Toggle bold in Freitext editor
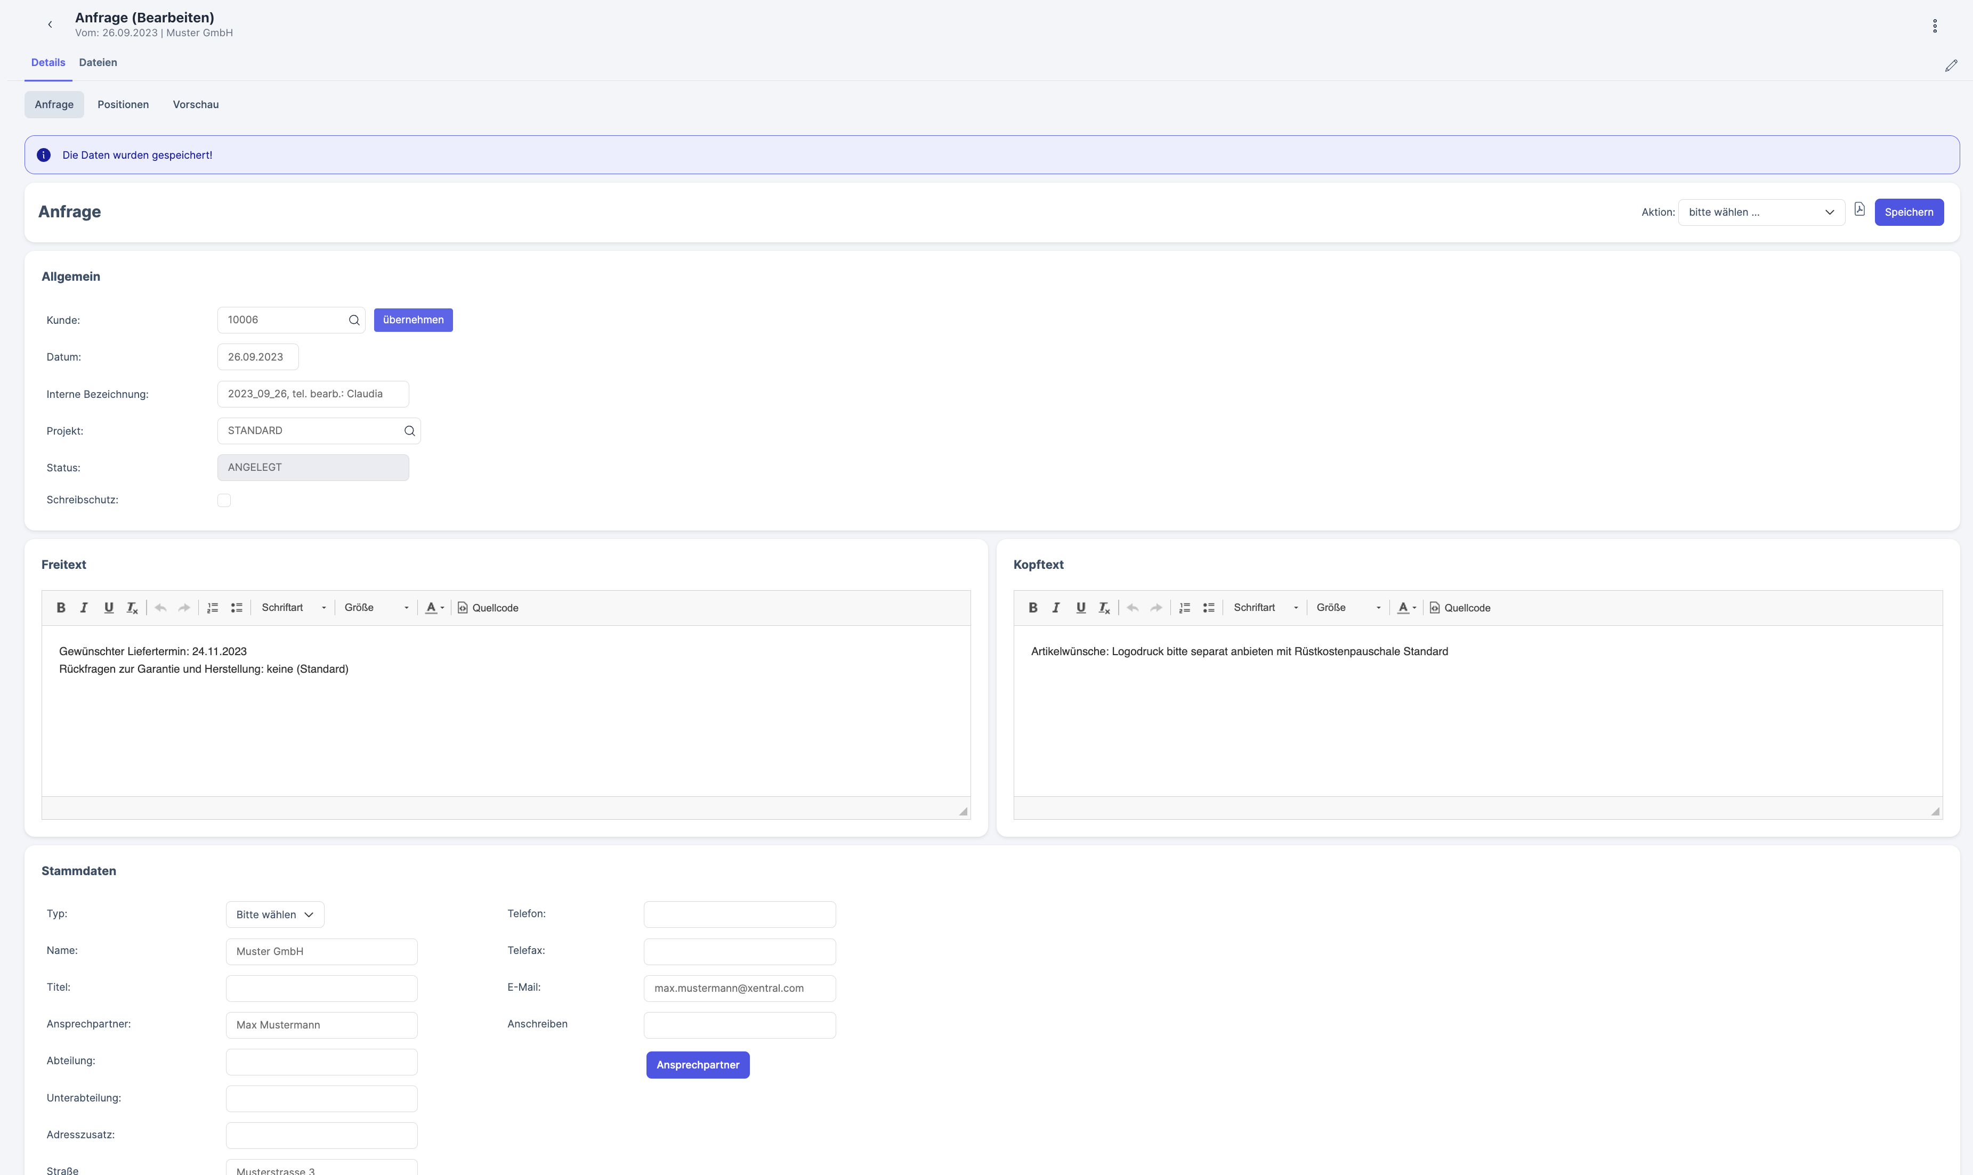This screenshot has height=1175, width=1973. pyautogui.click(x=61, y=607)
